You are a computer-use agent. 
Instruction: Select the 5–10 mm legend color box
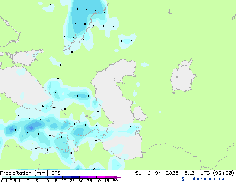point(41,177)
